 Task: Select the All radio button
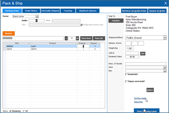[x=24, y=111]
